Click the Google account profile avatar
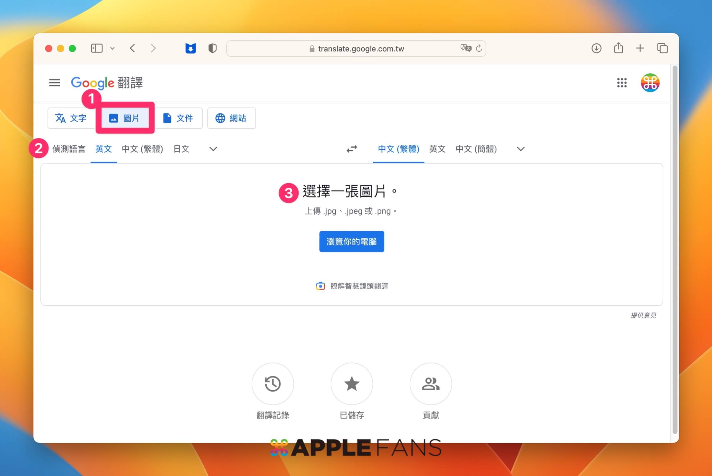The height and width of the screenshot is (476, 712). coord(649,83)
